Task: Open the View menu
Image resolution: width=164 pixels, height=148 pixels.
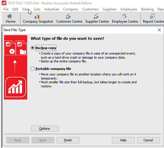Action: coord(26,9)
